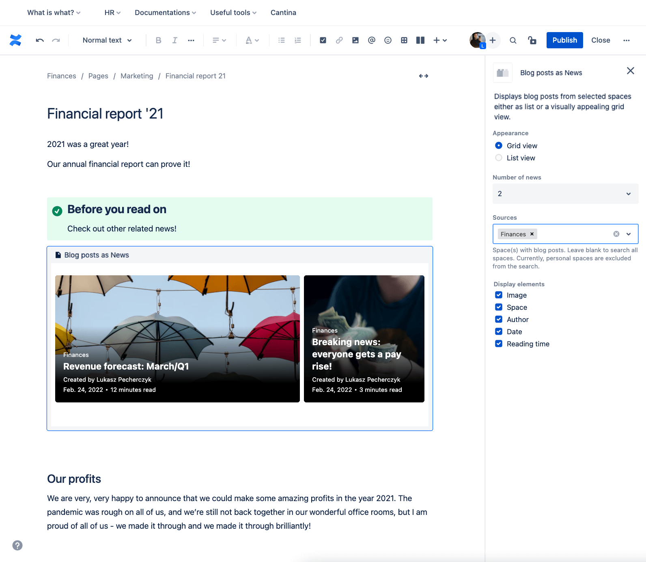Insert a bullet list
This screenshot has height=562, width=646.
pos(281,40)
